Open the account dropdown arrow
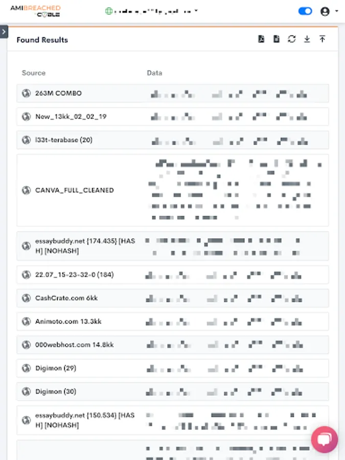The image size is (345, 460). point(336,11)
